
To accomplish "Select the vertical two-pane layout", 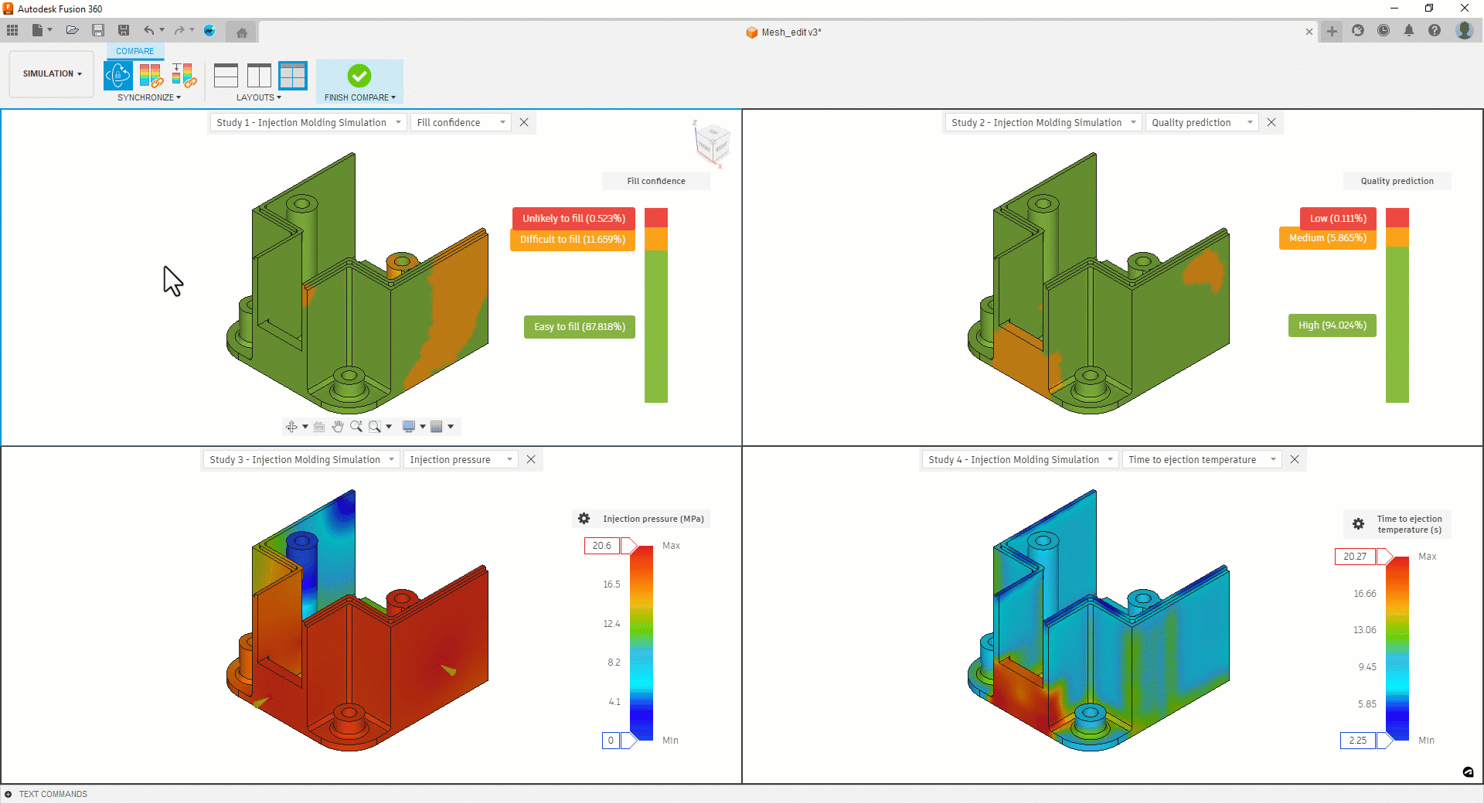I will click(259, 76).
